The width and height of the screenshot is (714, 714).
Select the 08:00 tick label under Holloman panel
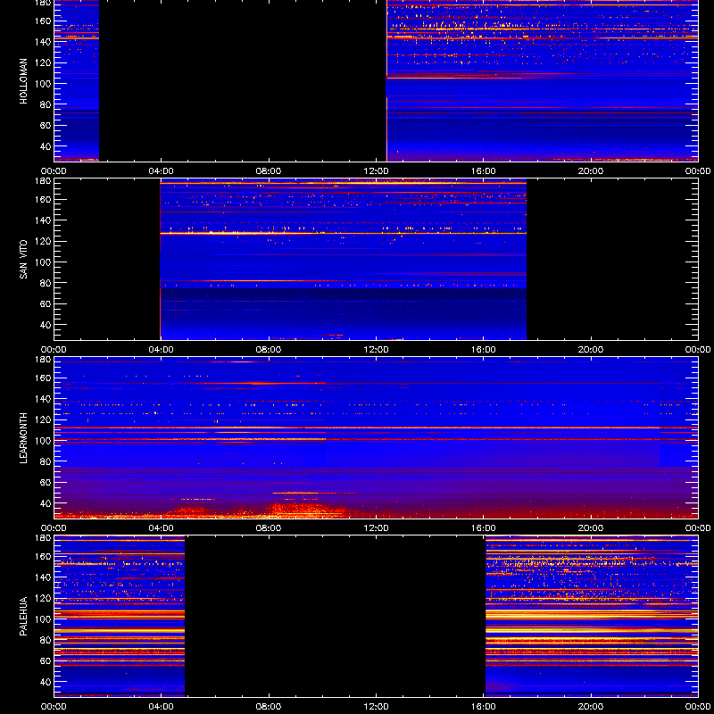pyautogui.click(x=269, y=171)
